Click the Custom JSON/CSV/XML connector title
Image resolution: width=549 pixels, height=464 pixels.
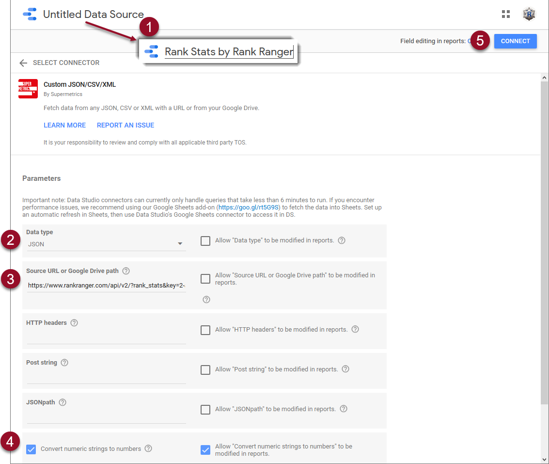(x=79, y=84)
